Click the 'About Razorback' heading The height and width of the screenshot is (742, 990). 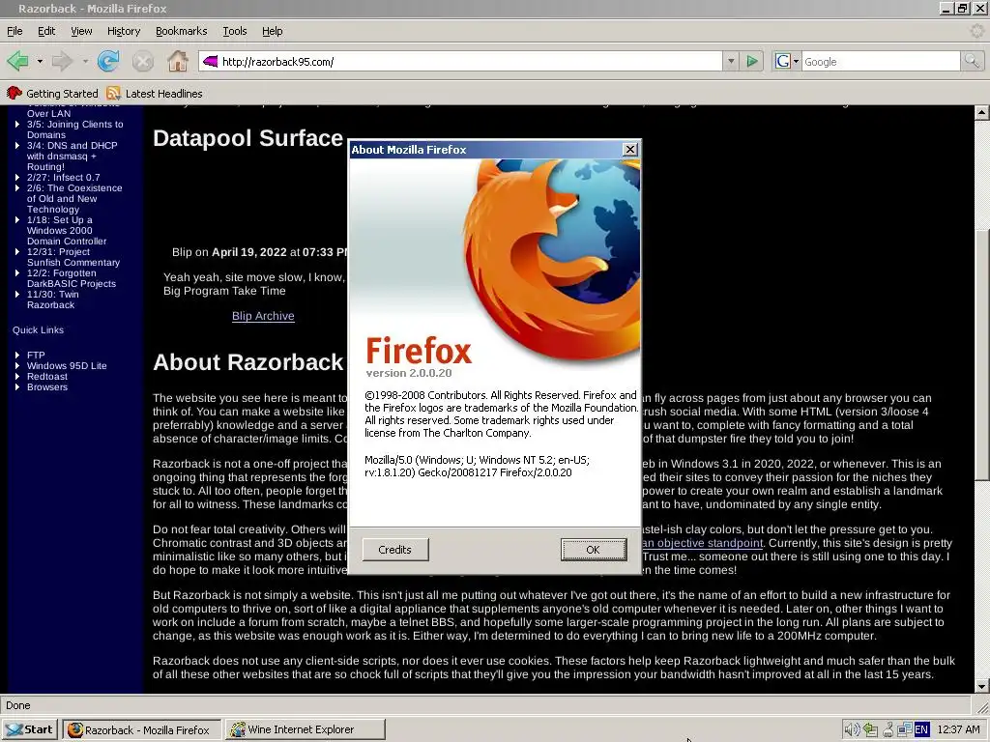(248, 362)
